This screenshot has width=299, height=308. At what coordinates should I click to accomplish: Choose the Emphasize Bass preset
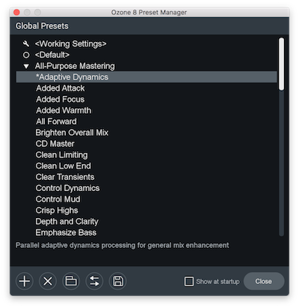click(66, 232)
